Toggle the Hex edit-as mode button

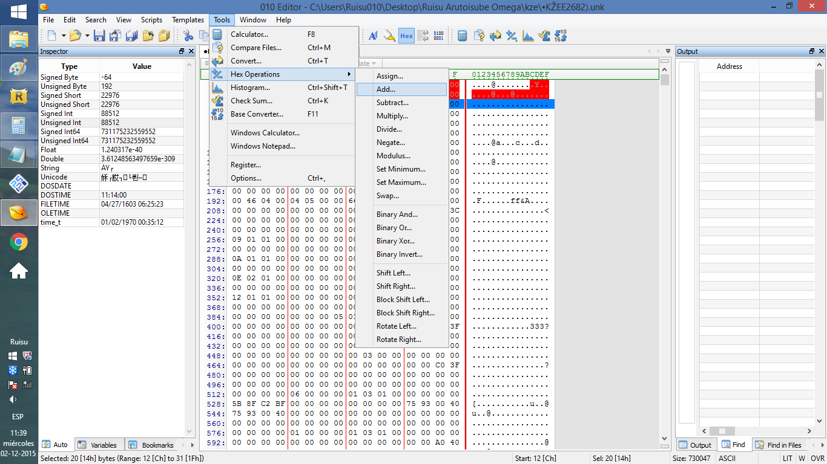(406, 36)
